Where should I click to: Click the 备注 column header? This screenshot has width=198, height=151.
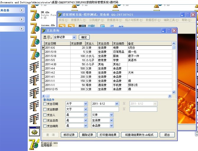[150, 44]
